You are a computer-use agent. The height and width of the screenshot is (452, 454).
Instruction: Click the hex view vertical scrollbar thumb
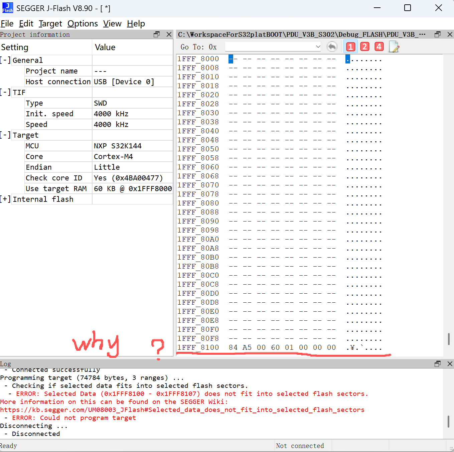pos(449,339)
